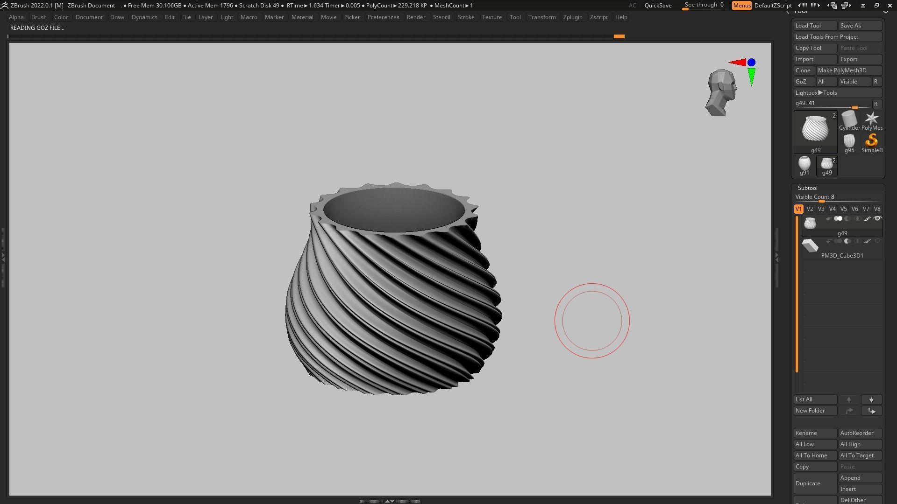Toggle the GoZ Visible option
This screenshot has height=504, width=897.
pyautogui.click(x=854, y=82)
